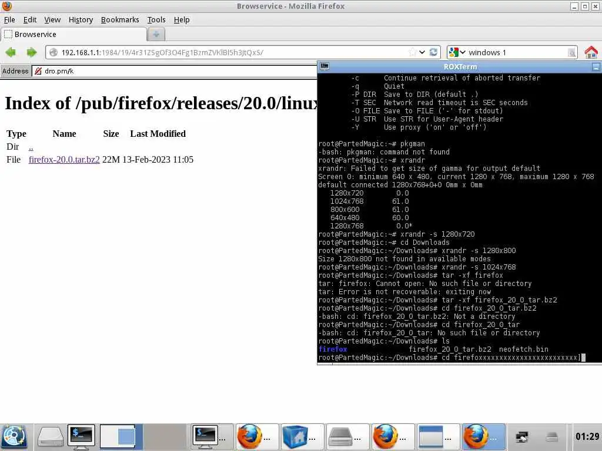Click the 'xrandr -s 1024x768' terminal line
602x451 pixels.
(417, 267)
